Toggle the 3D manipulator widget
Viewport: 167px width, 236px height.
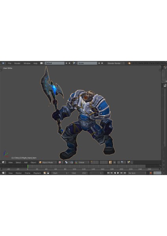pos(72,162)
